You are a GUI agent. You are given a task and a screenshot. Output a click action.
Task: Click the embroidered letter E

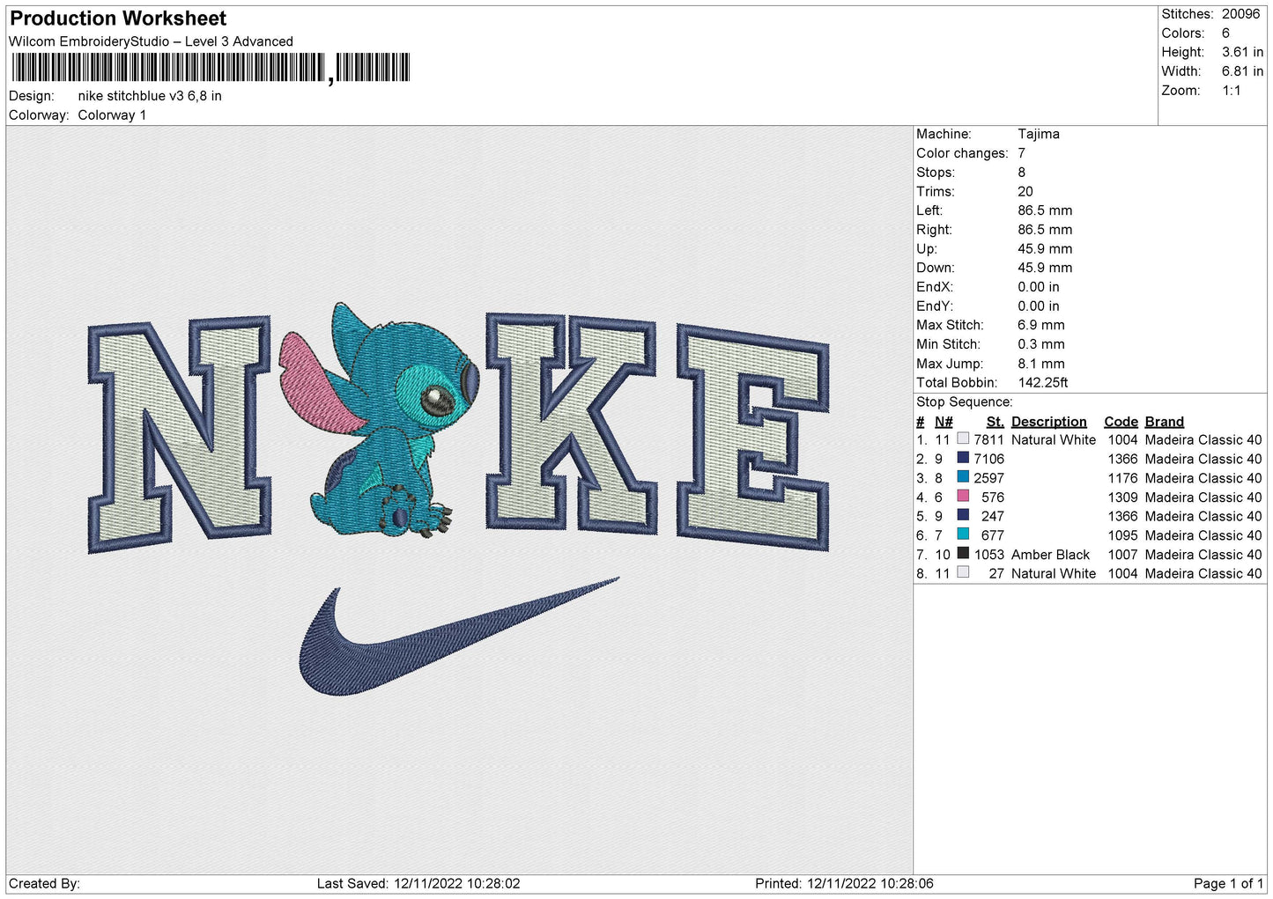pos(751,436)
